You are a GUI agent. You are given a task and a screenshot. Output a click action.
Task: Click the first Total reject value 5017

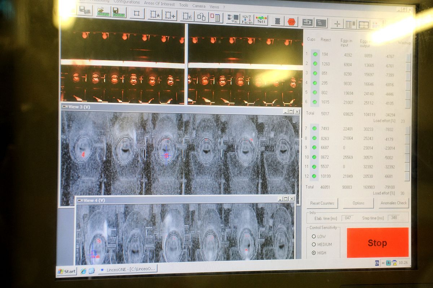click(x=325, y=113)
